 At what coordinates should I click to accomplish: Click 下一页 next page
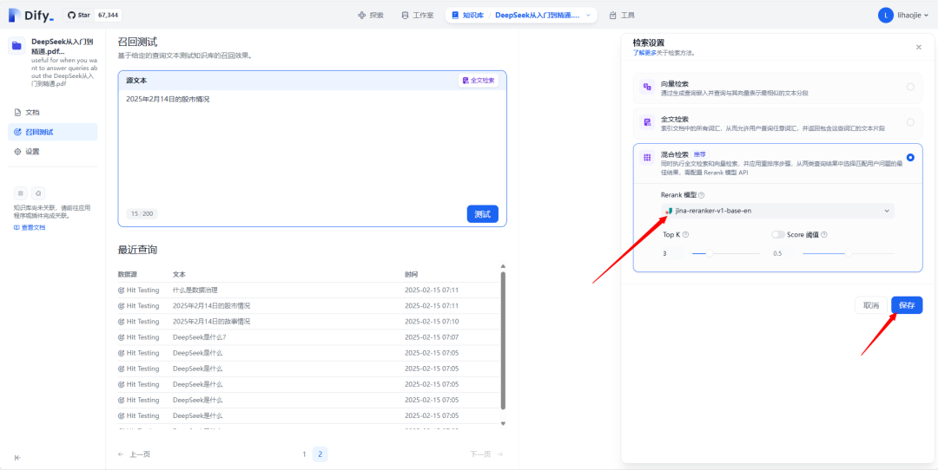(x=486, y=454)
